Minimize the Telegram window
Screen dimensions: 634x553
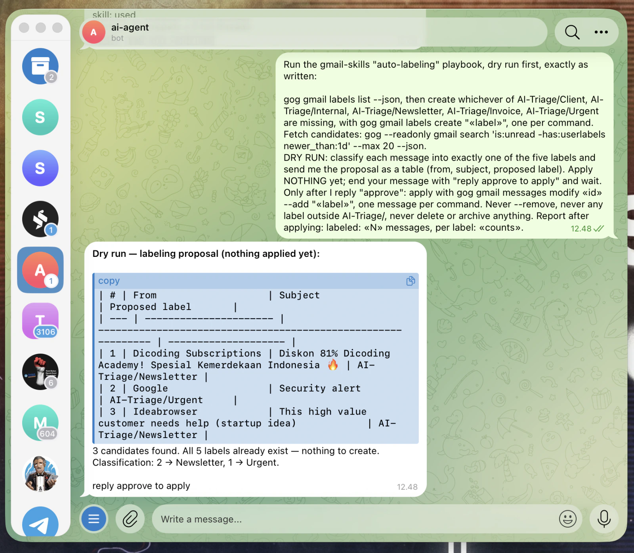pos(41,27)
